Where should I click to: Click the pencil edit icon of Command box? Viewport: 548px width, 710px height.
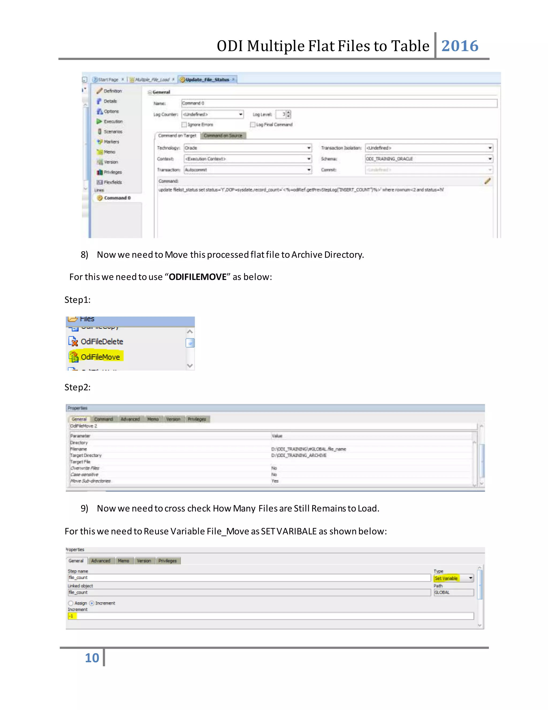point(487,181)
